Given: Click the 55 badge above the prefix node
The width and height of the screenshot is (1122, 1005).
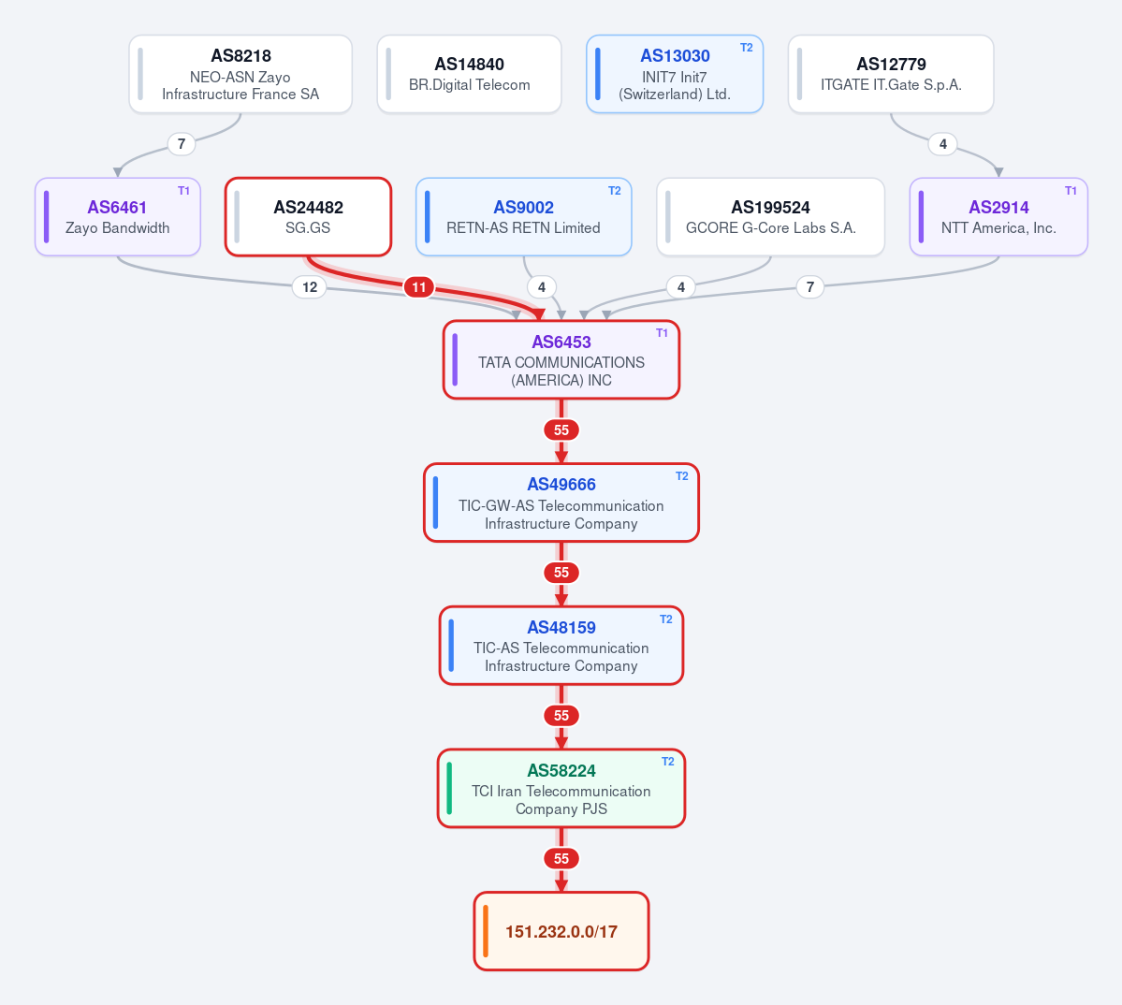Looking at the screenshot, I should 561,858.
